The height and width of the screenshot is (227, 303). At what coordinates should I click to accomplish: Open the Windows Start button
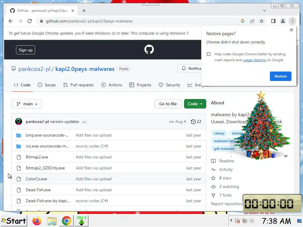click(x=14, y=221)
